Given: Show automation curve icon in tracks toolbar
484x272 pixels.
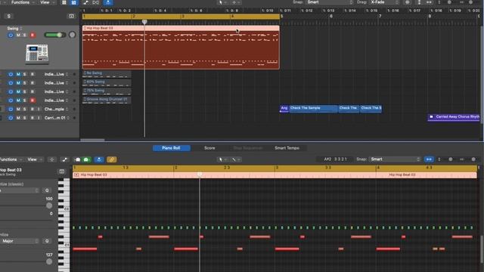Looking at the screenshot, I should (x=85, y=2).
